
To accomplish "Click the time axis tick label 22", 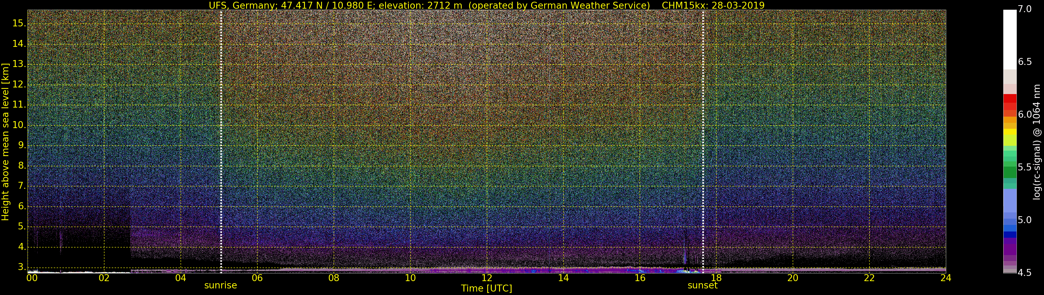I will click(x=869, y=278).
